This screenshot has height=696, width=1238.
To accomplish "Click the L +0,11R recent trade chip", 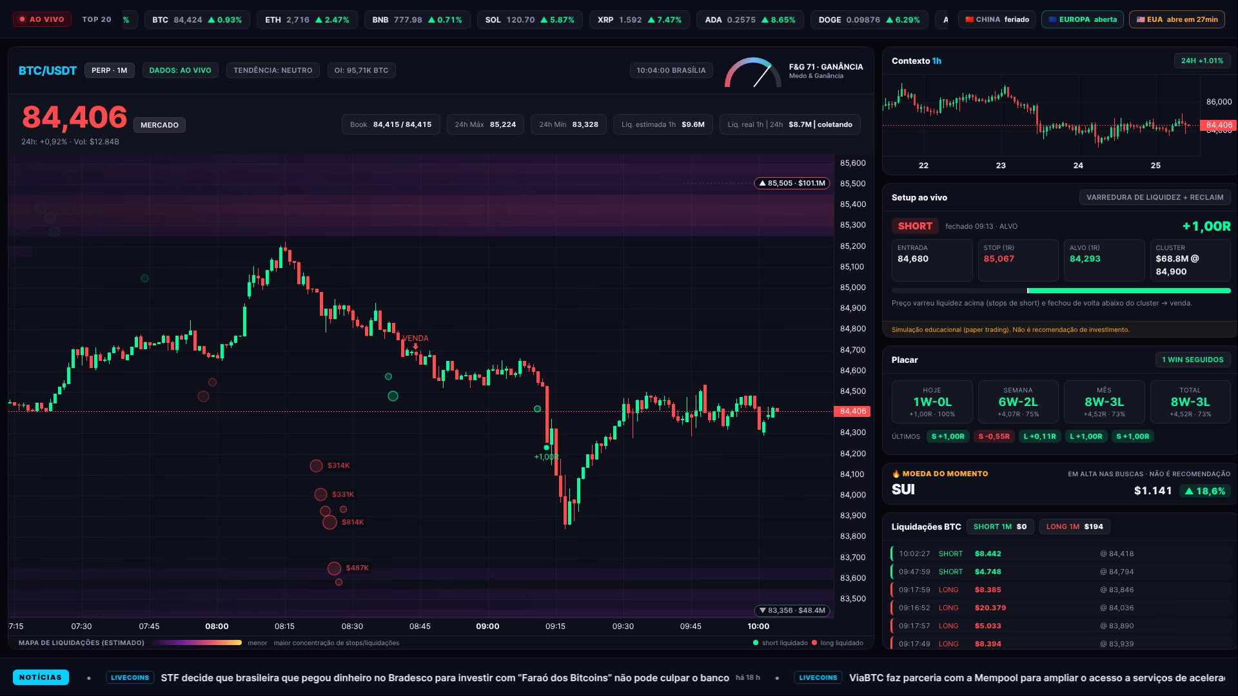I will pyautogui.click(x=1039, y=436).
